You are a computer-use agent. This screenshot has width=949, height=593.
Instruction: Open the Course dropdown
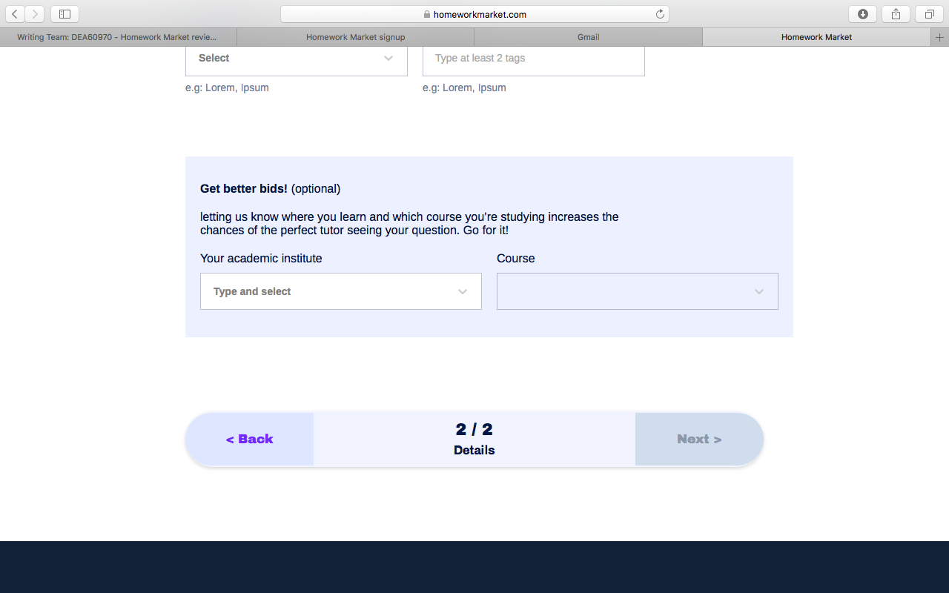(637, 291)
